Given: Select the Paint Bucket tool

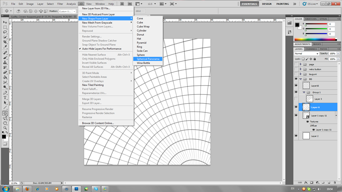Looking at the screenshot, I should tap(5, 77).
